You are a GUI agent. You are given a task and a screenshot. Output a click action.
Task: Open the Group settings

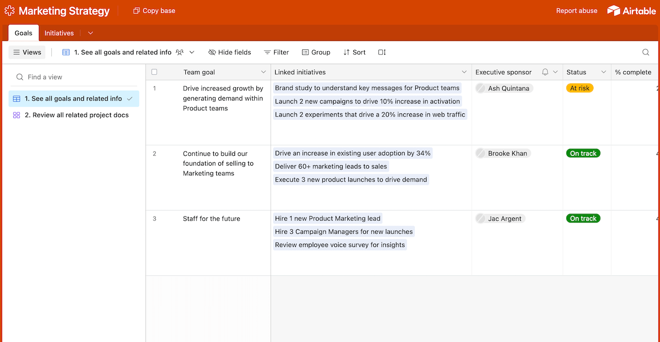[x=316, y=52]
